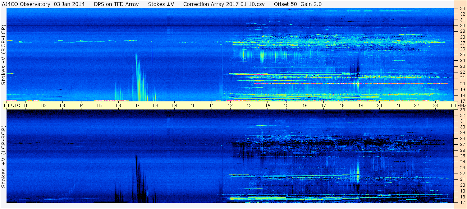
Task: Click 33 MHz label of Stokes -V panel
Action: (462, 8)
